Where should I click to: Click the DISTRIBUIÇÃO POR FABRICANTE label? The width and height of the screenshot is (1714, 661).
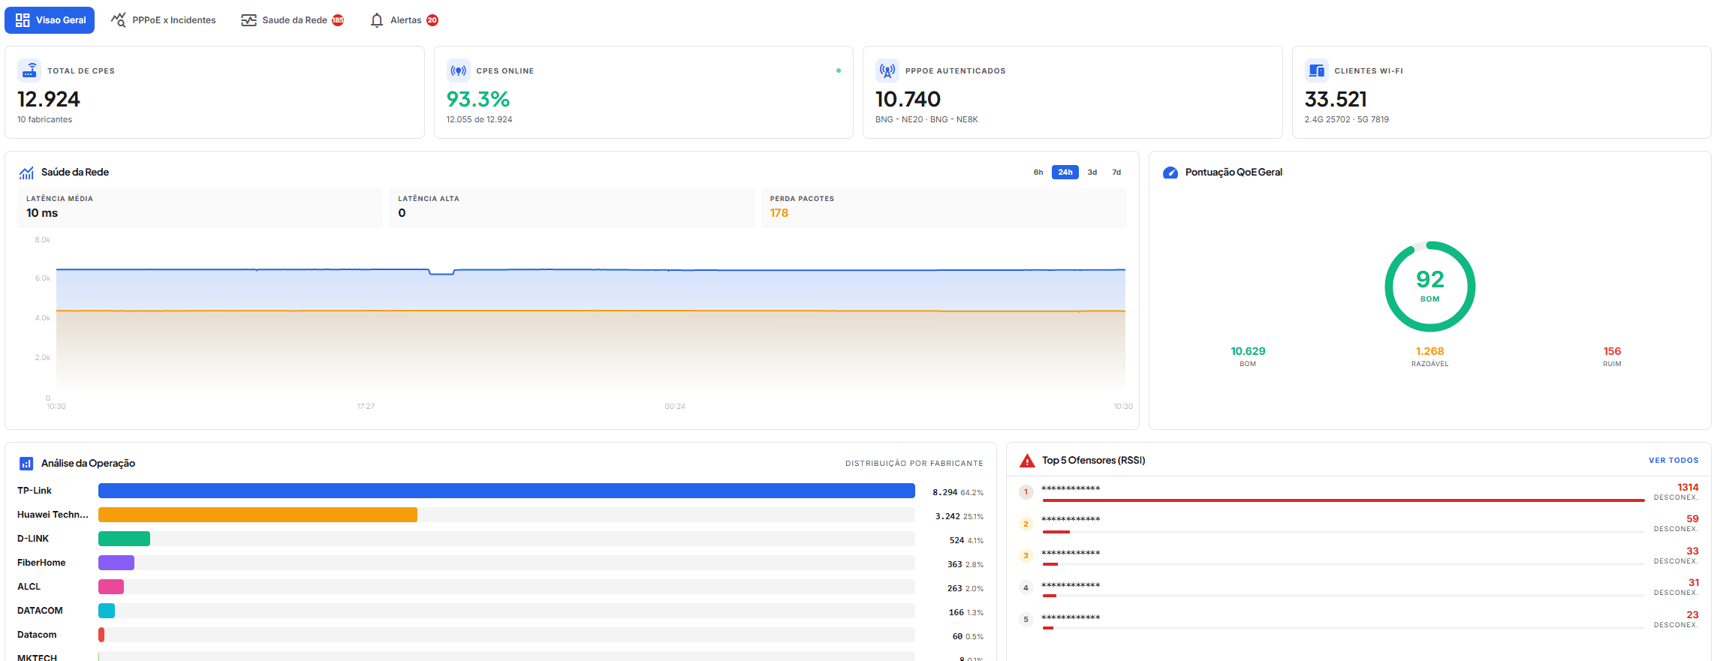[914, 464]
